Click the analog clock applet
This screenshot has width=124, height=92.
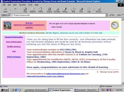[115, 25]
